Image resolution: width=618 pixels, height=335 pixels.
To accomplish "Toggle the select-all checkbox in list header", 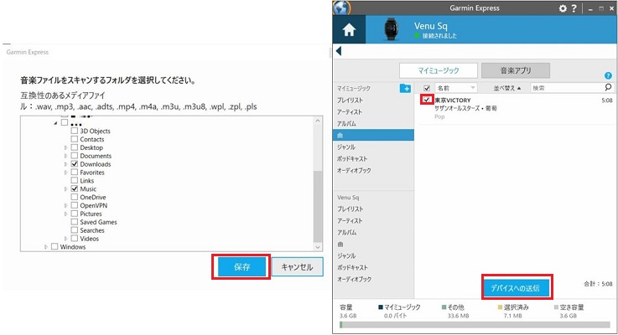I will coord(427,88).
